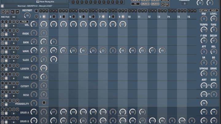221x124 pixels.
Task: Click the SET MW button
Action: click(204, 10)
